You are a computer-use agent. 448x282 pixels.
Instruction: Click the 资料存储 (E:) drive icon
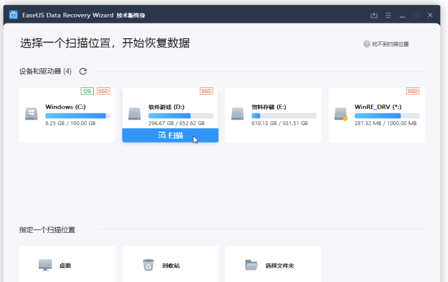pos(237,114)
